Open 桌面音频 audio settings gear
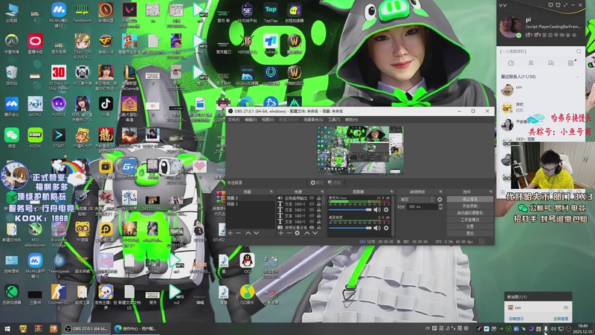This screenshot has height=335, width=595. [x=386, y=228]
